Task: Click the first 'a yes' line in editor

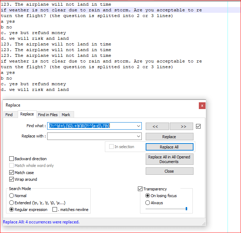Action: click(x=8, y=21)
